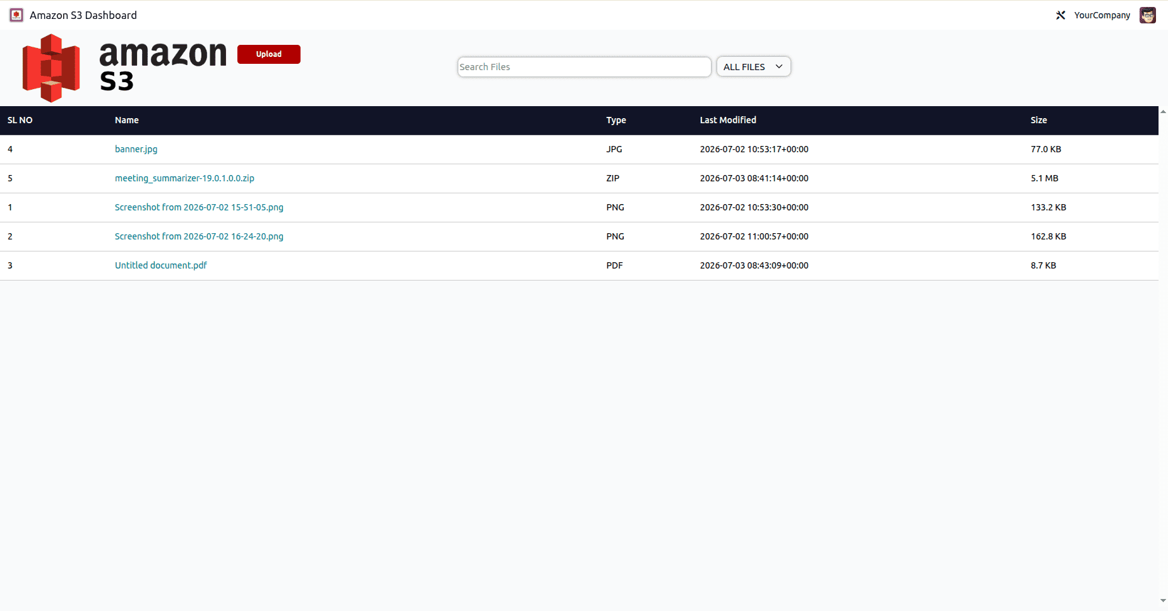This screenshot has width=1168, height=611.
Task: Select the JPG type cell
Action: pos(614,149)
